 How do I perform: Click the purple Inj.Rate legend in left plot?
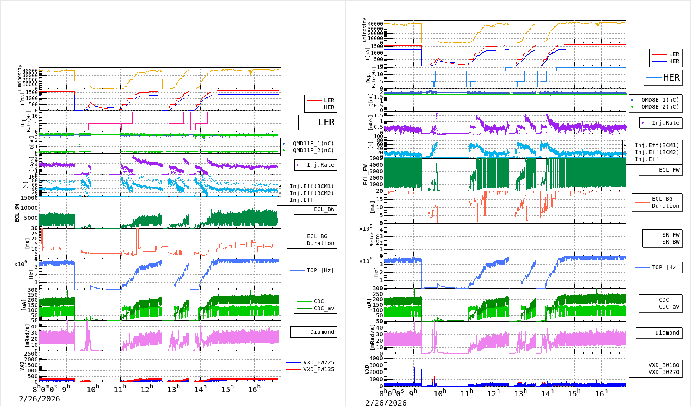pyautogui.click(x=316, y=165)
